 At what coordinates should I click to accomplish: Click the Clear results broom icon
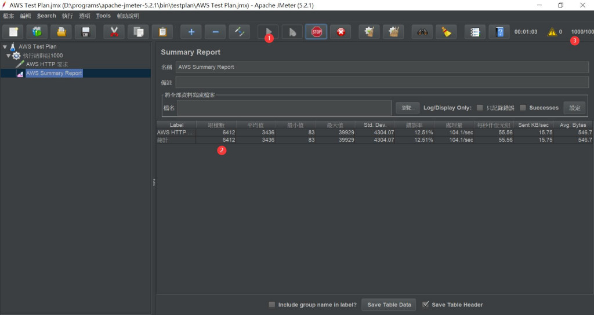tap(369, 32)
